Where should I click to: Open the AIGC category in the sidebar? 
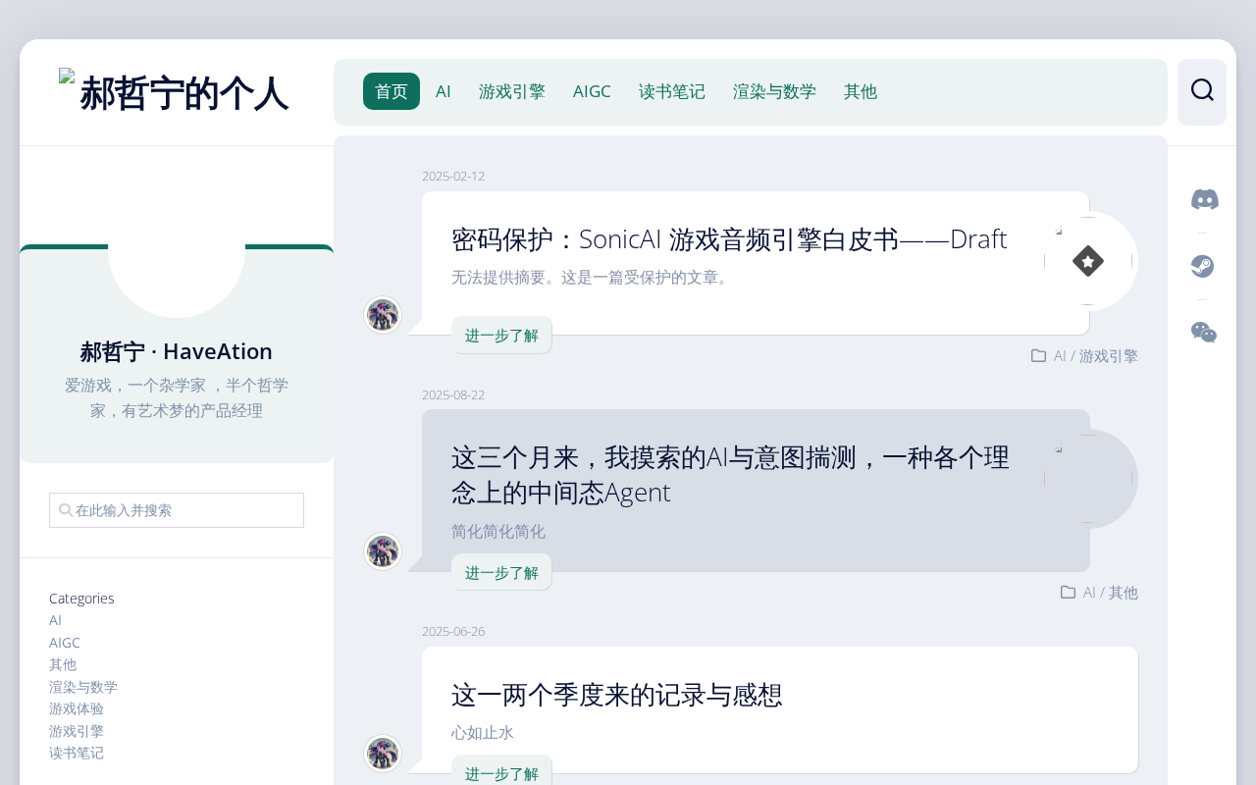click(x=65, y=643)
